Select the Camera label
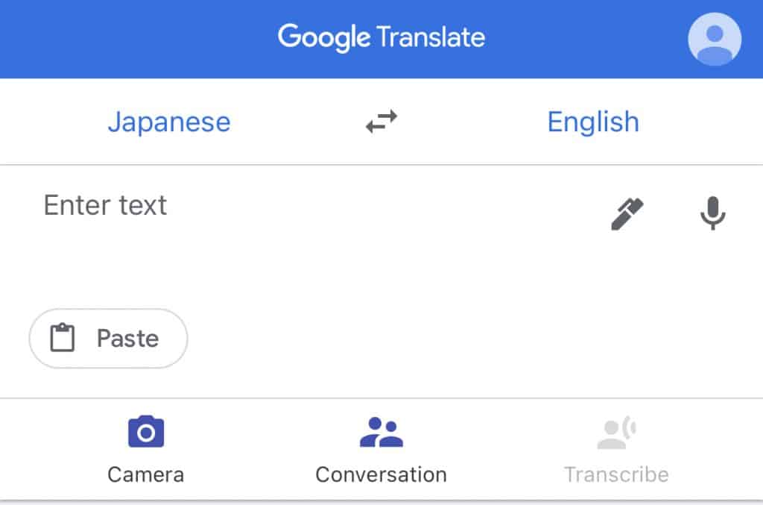 coord(146,474)
